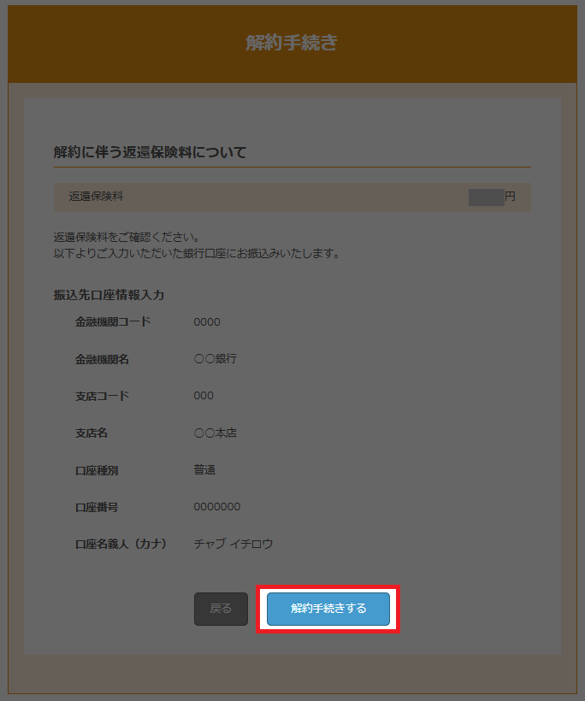Select the 000 branch code value
This screenshot has width=585, height=701.
click(204, 396)
